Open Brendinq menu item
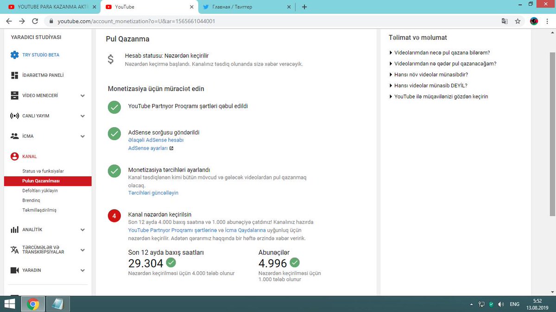 coord(31,200)
